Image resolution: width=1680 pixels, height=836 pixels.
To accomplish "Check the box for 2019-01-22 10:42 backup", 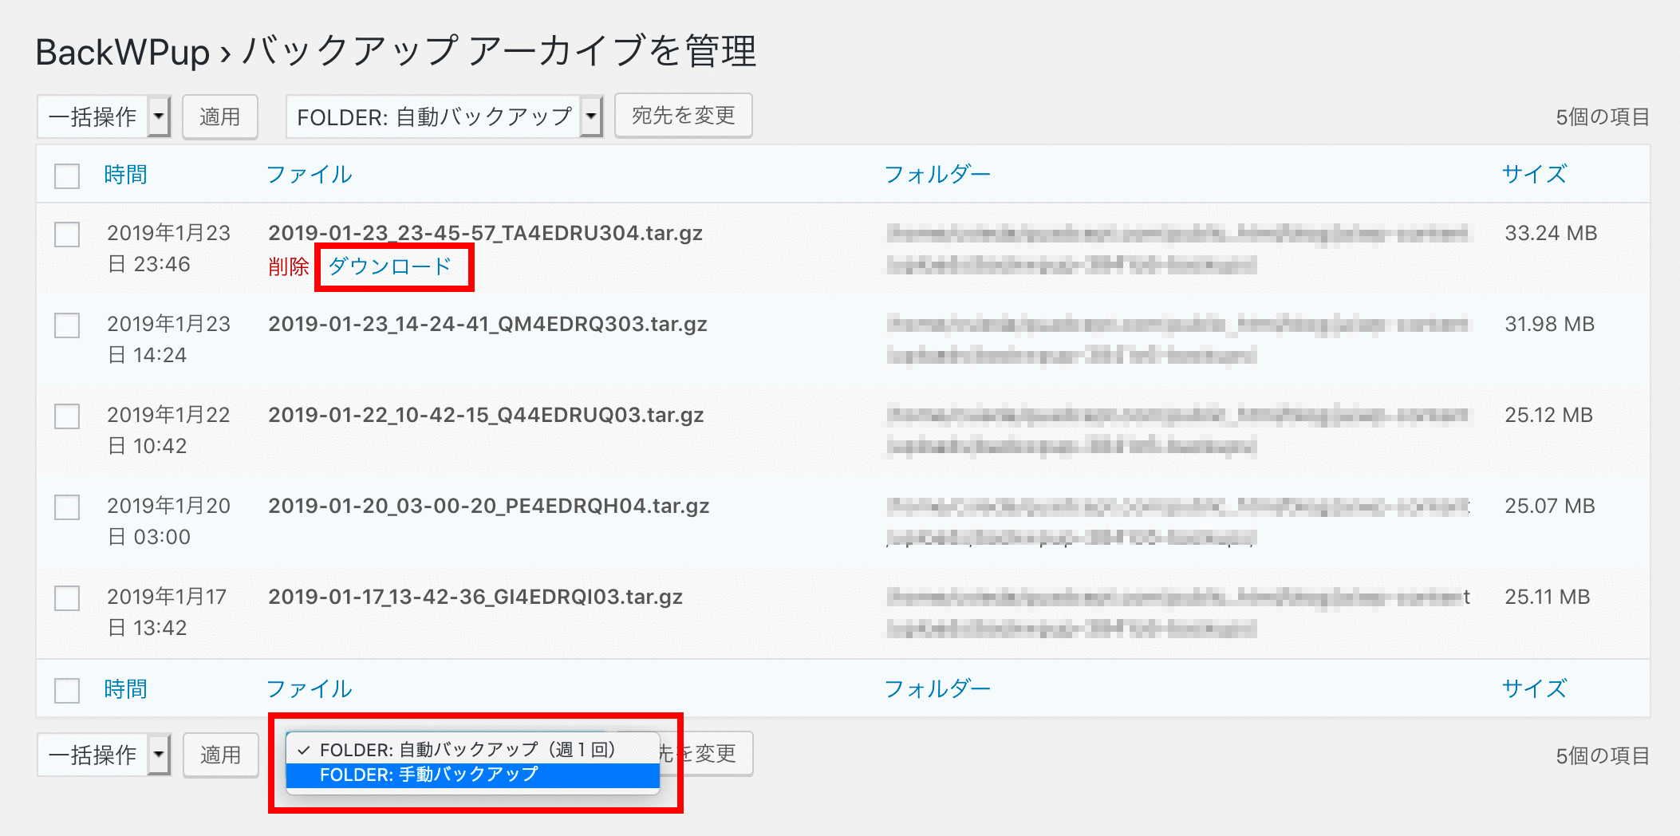I will coord(67,416).
